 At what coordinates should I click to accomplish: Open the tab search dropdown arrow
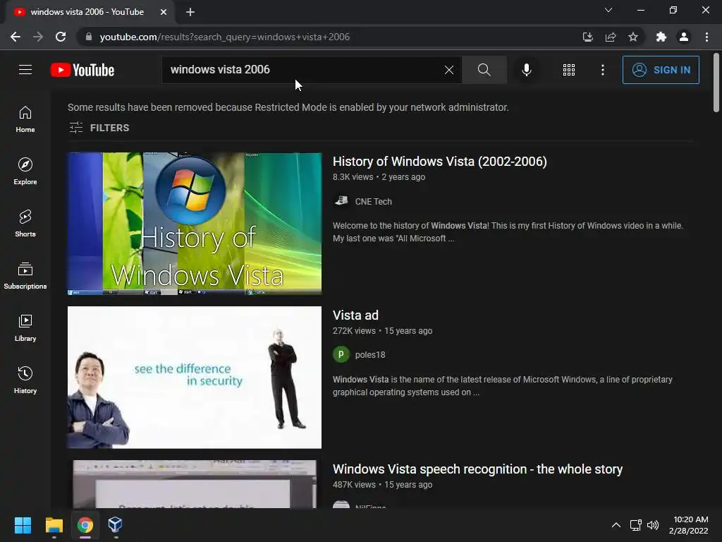pyautogui.click(x=608, y=10)
